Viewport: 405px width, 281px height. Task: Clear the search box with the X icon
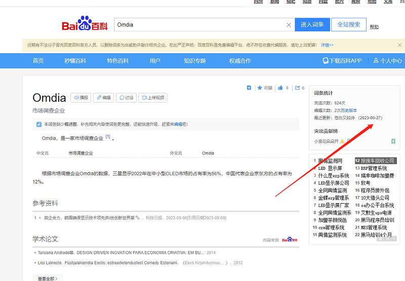[x=289, y=25]
